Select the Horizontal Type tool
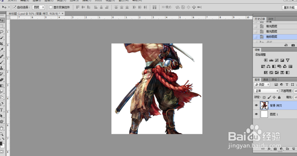Image resolution: width=297 pixels, height=156 pixels. coord(2,110)
